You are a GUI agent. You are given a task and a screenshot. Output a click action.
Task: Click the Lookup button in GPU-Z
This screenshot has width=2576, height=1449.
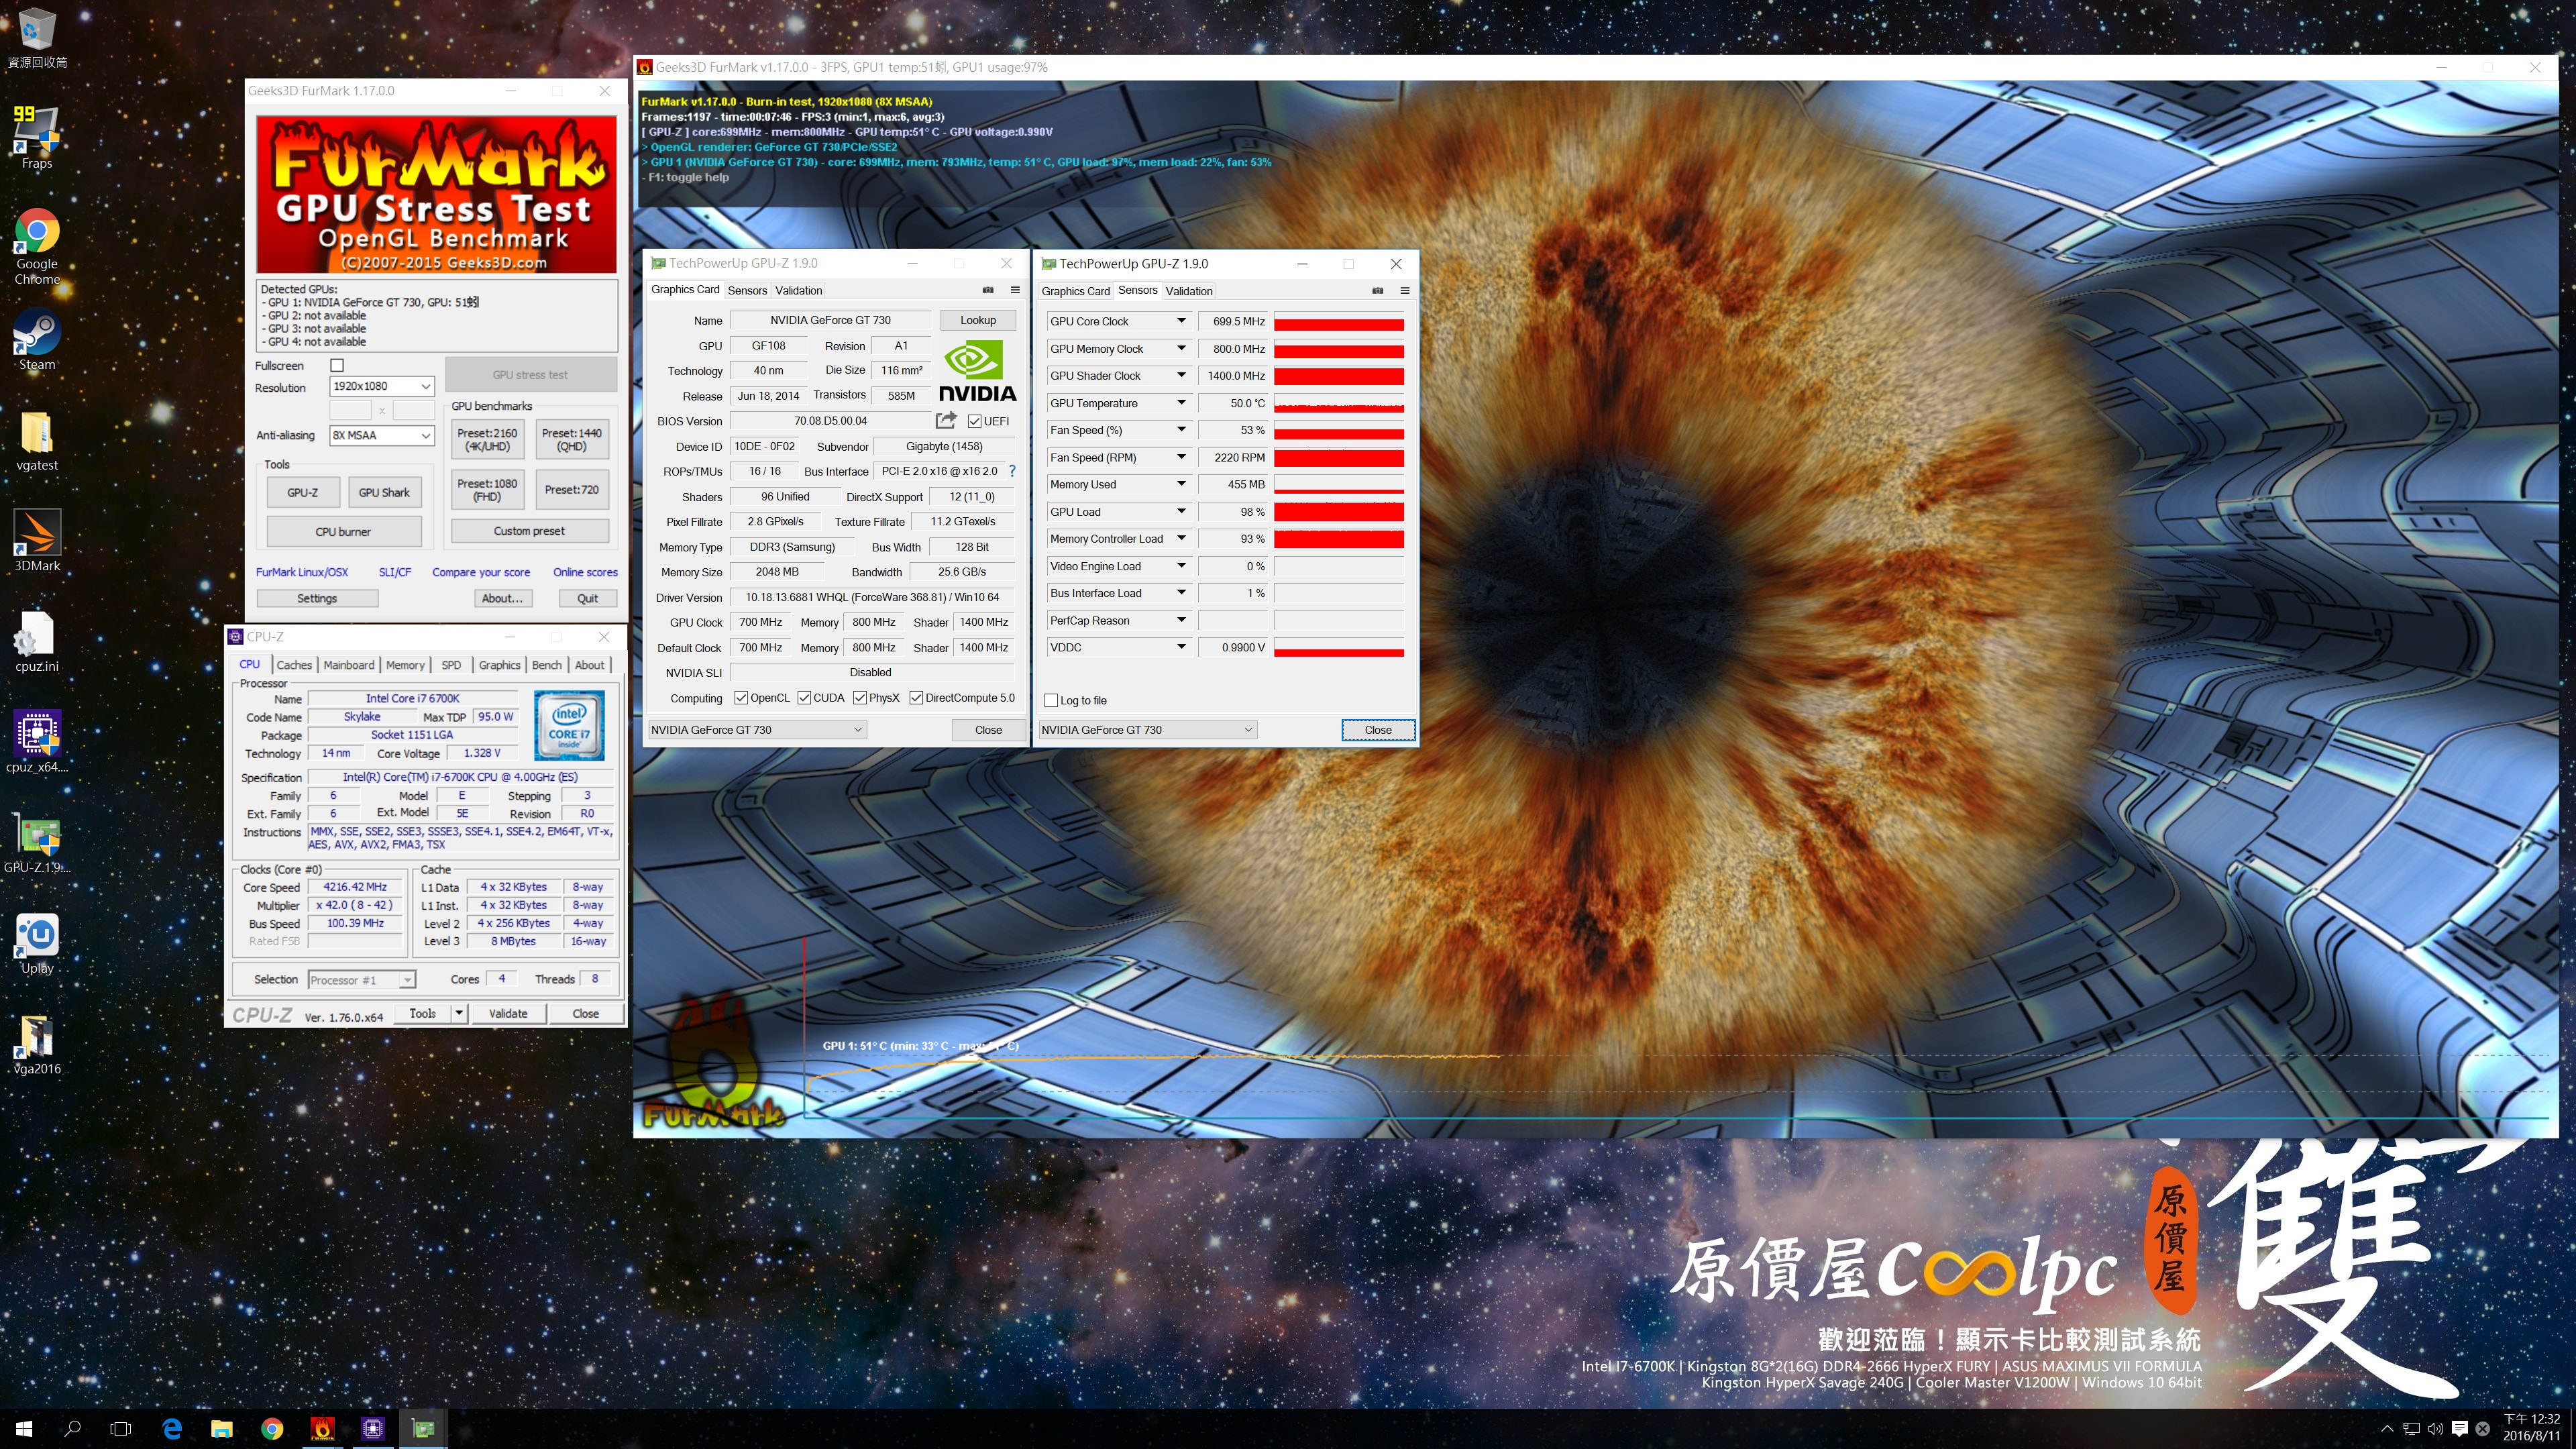tap(978, 320)
